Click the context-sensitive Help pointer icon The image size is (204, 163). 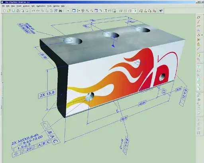pyautogui.click(x=161, y=11)
